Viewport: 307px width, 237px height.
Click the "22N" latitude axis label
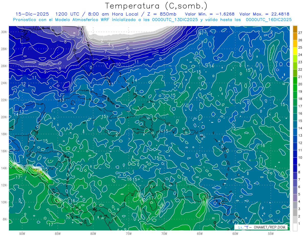pyautogui.click(x=4, y=100)
